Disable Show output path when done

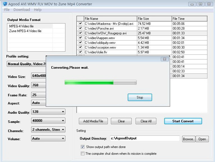click(83, 147)
